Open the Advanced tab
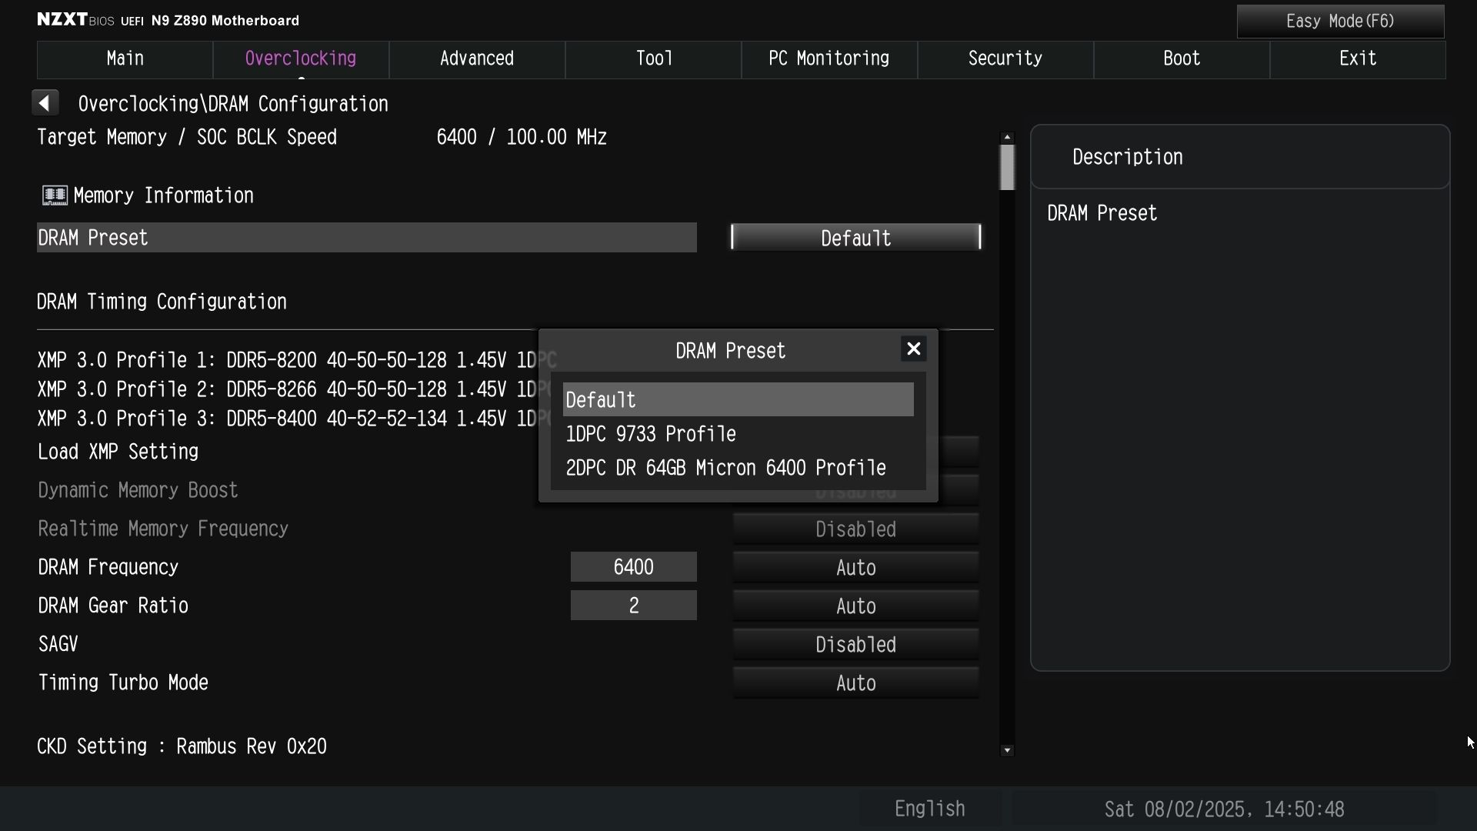 pyautogui.click(x=477, y=59)
